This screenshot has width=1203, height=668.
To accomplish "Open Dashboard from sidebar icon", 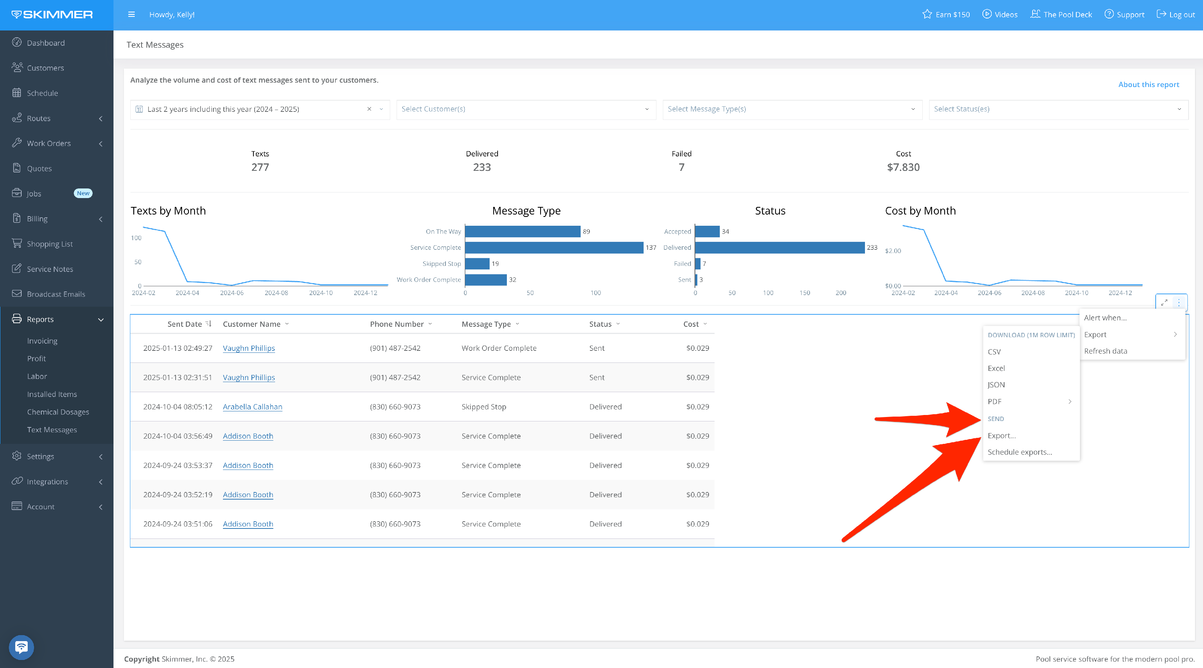I will pyautogui.click(x=17, y=43).
